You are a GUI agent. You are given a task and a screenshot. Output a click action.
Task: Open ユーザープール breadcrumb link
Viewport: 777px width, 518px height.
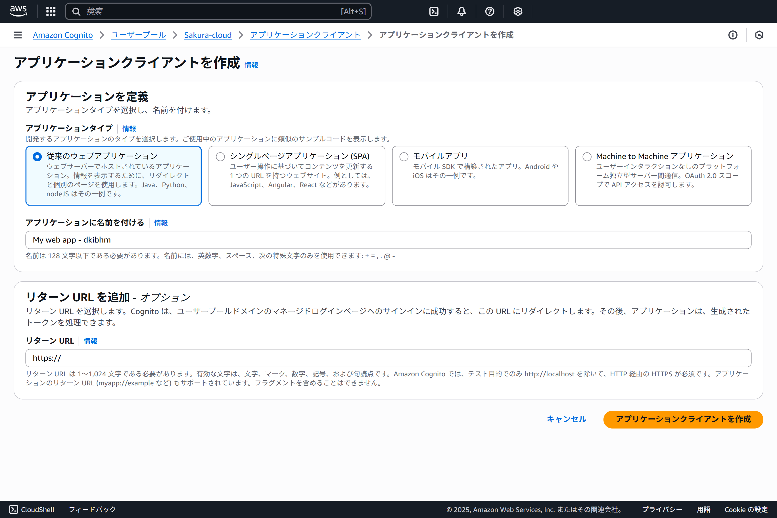pyautogui.click(x=138, y=35)
